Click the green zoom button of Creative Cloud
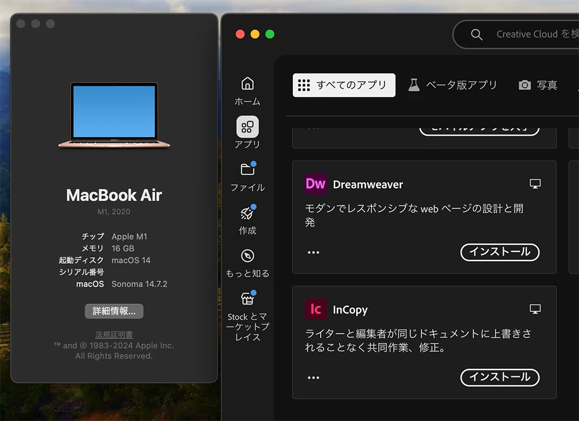This screenshot has width=579, height=421. [x=270, y=34]
